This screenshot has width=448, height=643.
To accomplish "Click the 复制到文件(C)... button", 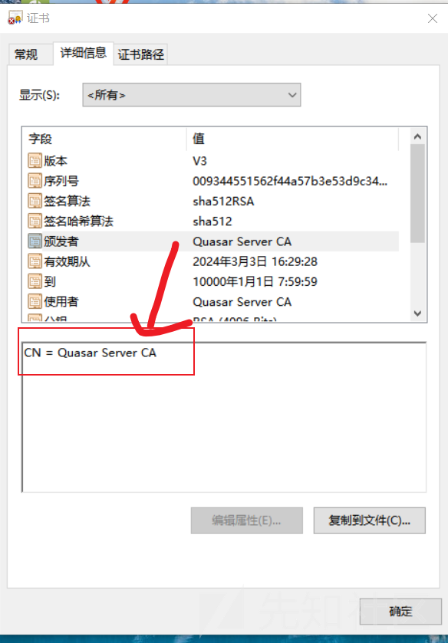I will (x=369, y=520).
